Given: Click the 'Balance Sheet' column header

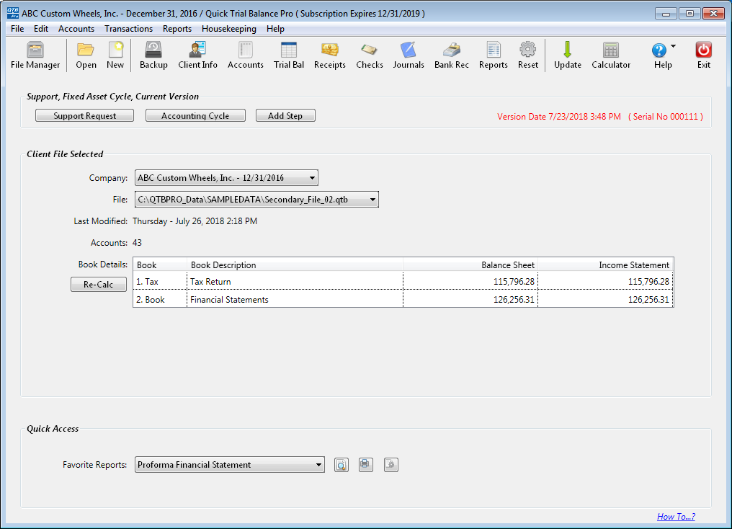Looking at the screenshot, I should (x=470, y=264).
